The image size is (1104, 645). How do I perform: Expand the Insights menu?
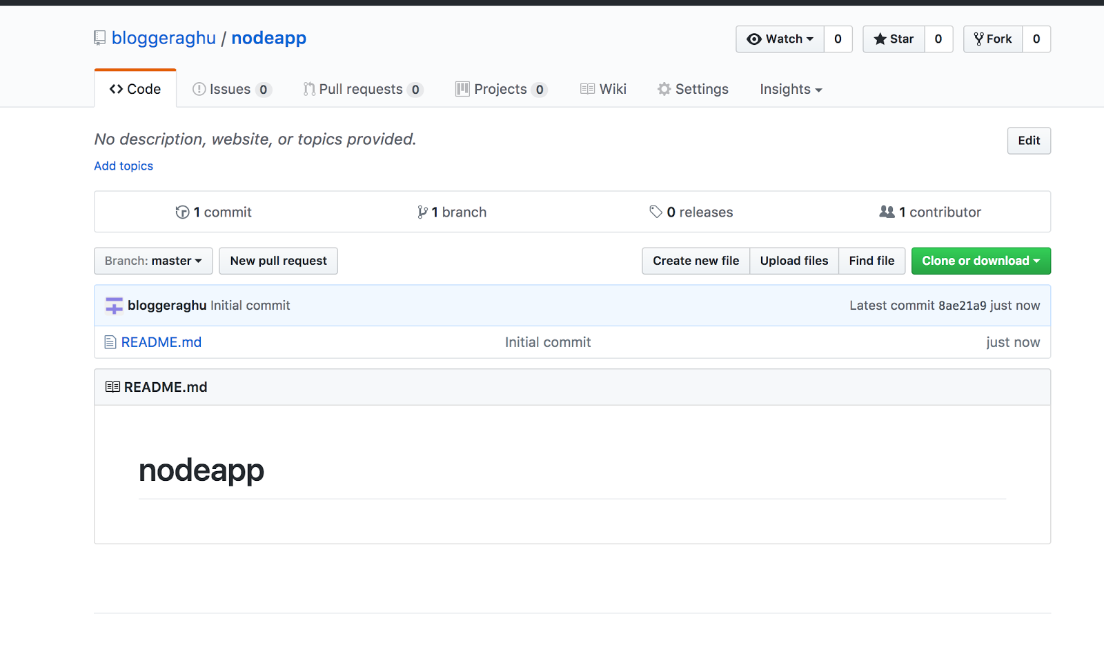(x=790, y=89)
